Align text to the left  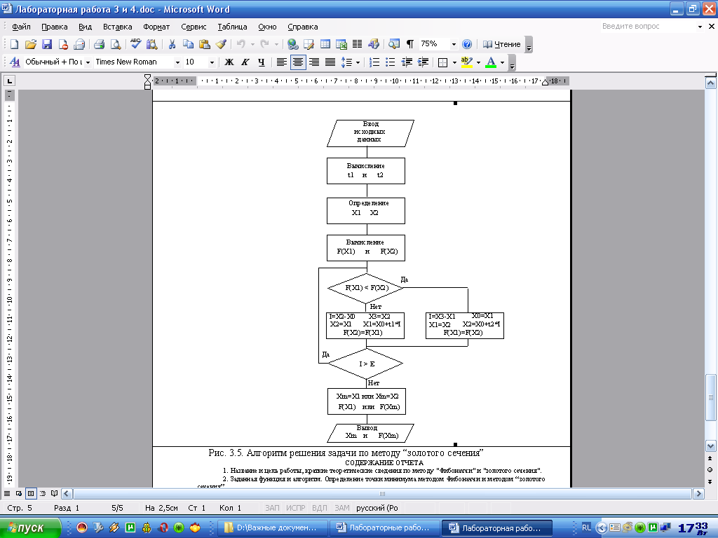[282, 62]
